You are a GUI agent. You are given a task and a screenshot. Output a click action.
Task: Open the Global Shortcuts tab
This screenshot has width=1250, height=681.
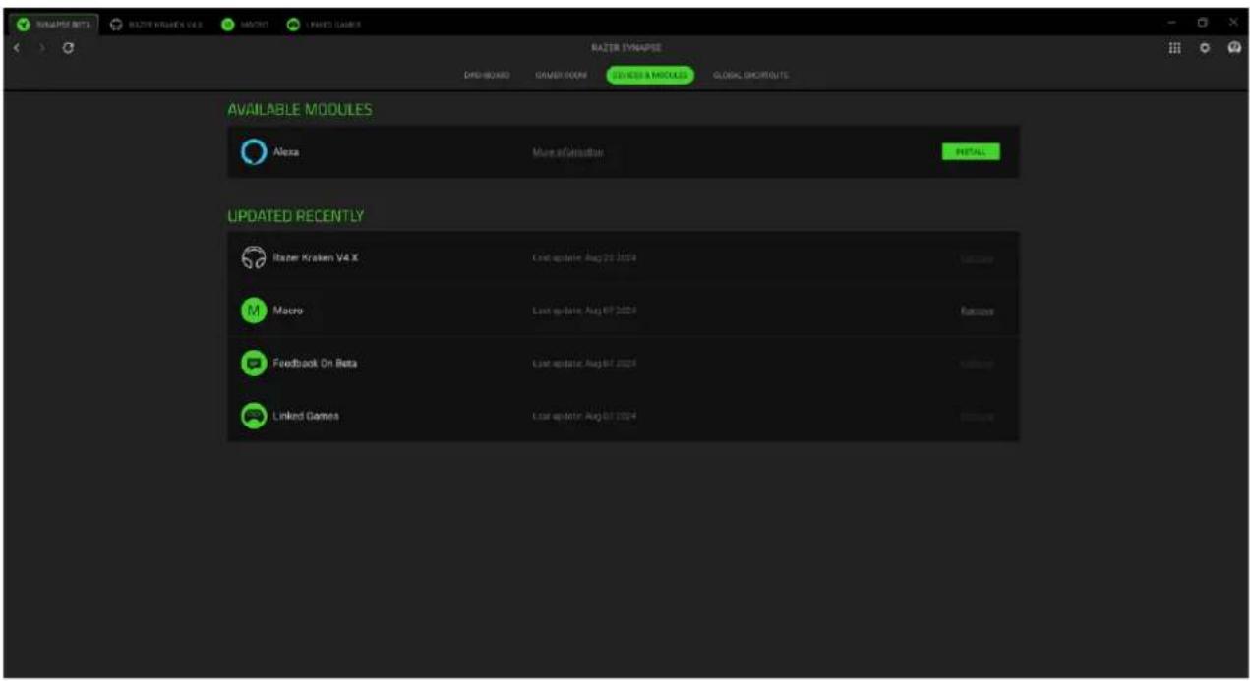coord(750,75)
